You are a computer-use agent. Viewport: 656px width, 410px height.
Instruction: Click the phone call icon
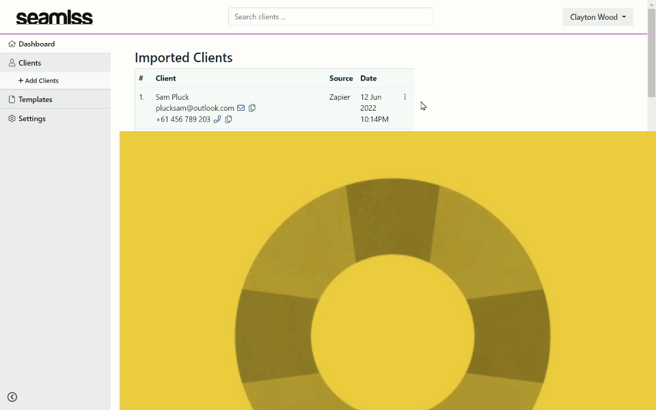[217, 119]
